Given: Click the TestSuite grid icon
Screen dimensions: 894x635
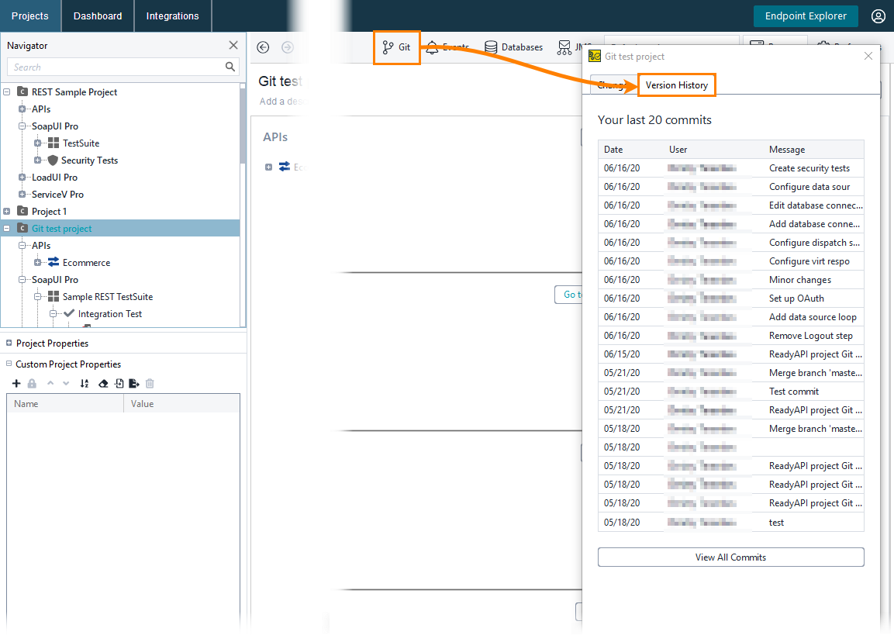Looking at the screenshot, I should [54, 143].
